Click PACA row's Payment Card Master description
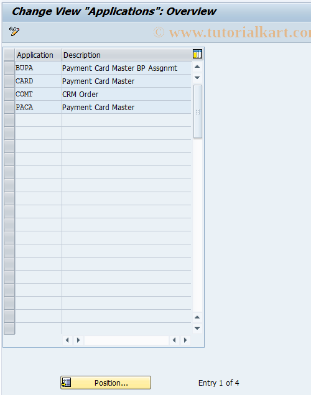 (x=126, y=108)
